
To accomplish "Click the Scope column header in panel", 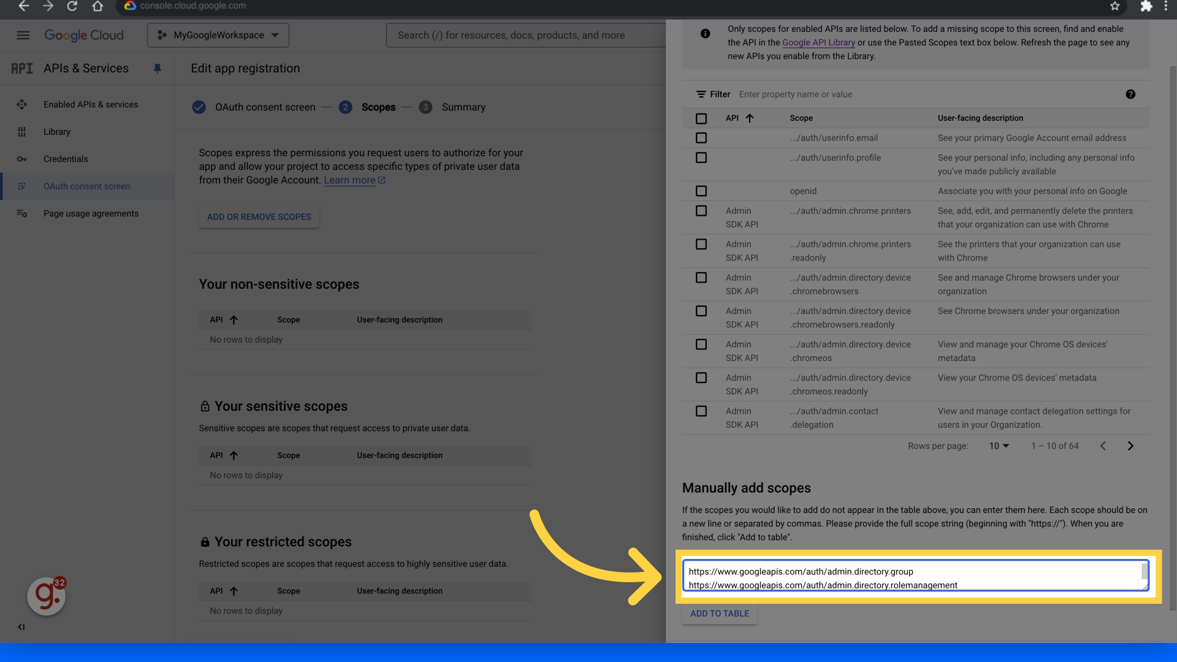I will tap(801, 118).
